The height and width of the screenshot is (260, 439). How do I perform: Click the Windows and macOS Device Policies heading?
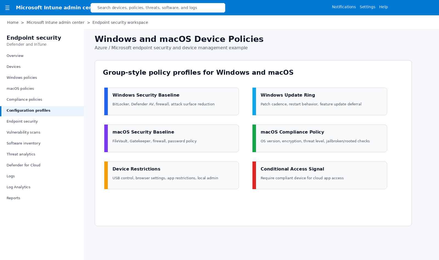pos(179,39)
